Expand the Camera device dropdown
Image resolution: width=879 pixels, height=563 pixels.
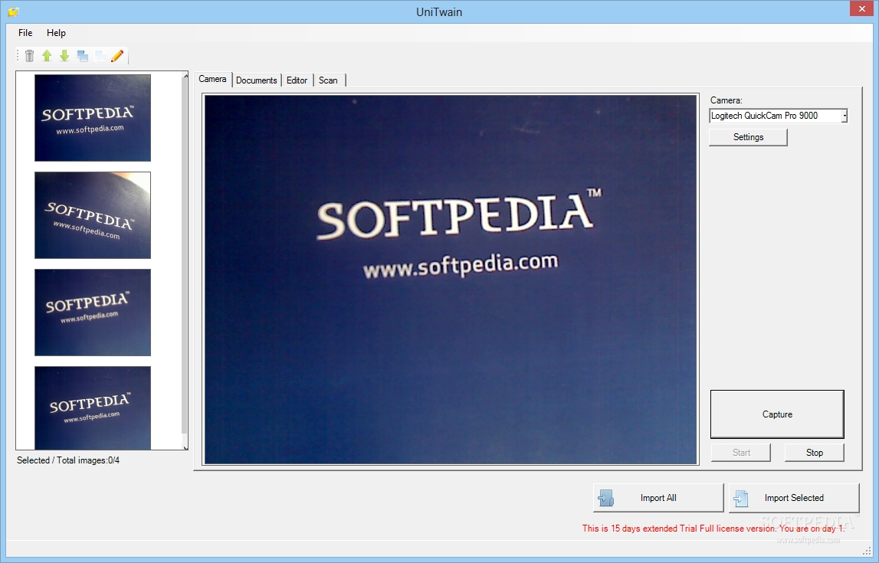click(845, 116)
